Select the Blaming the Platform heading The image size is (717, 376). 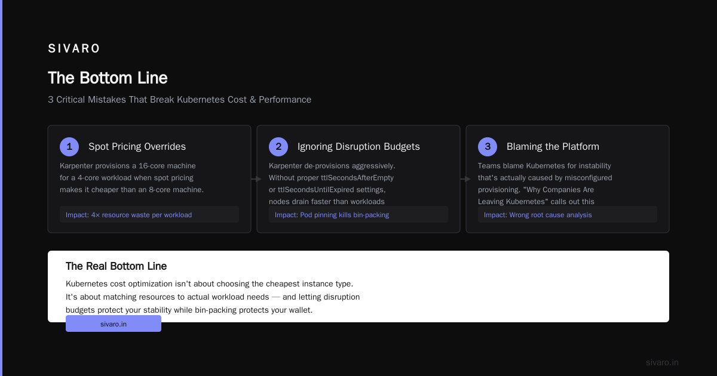(x=553, y=147)
